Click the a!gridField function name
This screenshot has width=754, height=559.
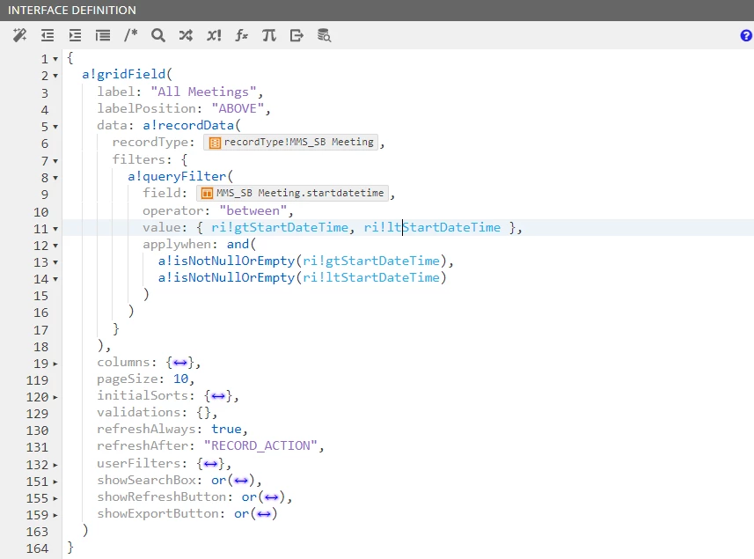tap(123, 74)
